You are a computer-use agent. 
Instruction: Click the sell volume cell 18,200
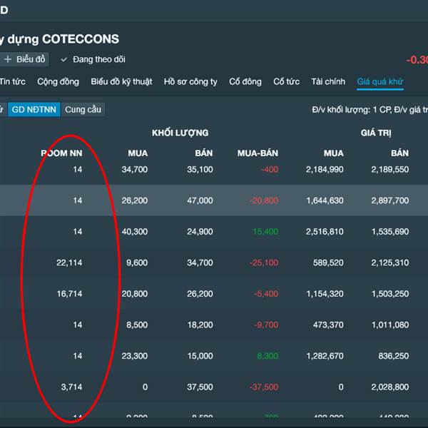click(x=200, y=325)
